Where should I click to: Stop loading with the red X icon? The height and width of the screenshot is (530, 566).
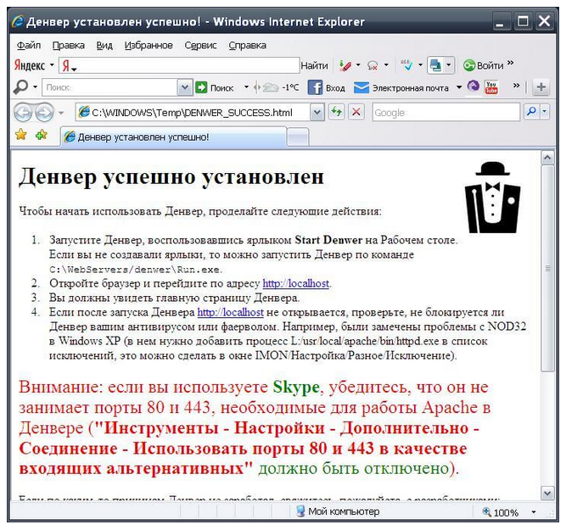click(x=356, y=112)
